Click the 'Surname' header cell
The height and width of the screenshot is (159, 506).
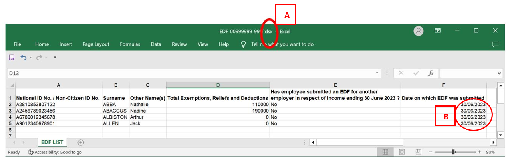[115, 95]
